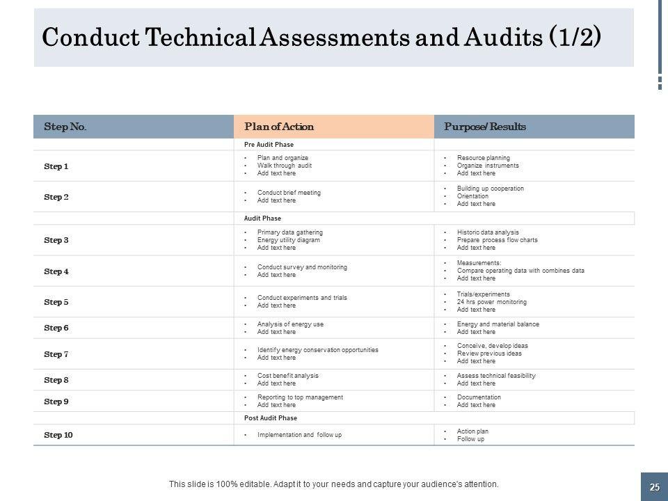
Task: Click the 'Pre Audit Phase' section label
Action: pyautogui.click(x=264, y=144)
